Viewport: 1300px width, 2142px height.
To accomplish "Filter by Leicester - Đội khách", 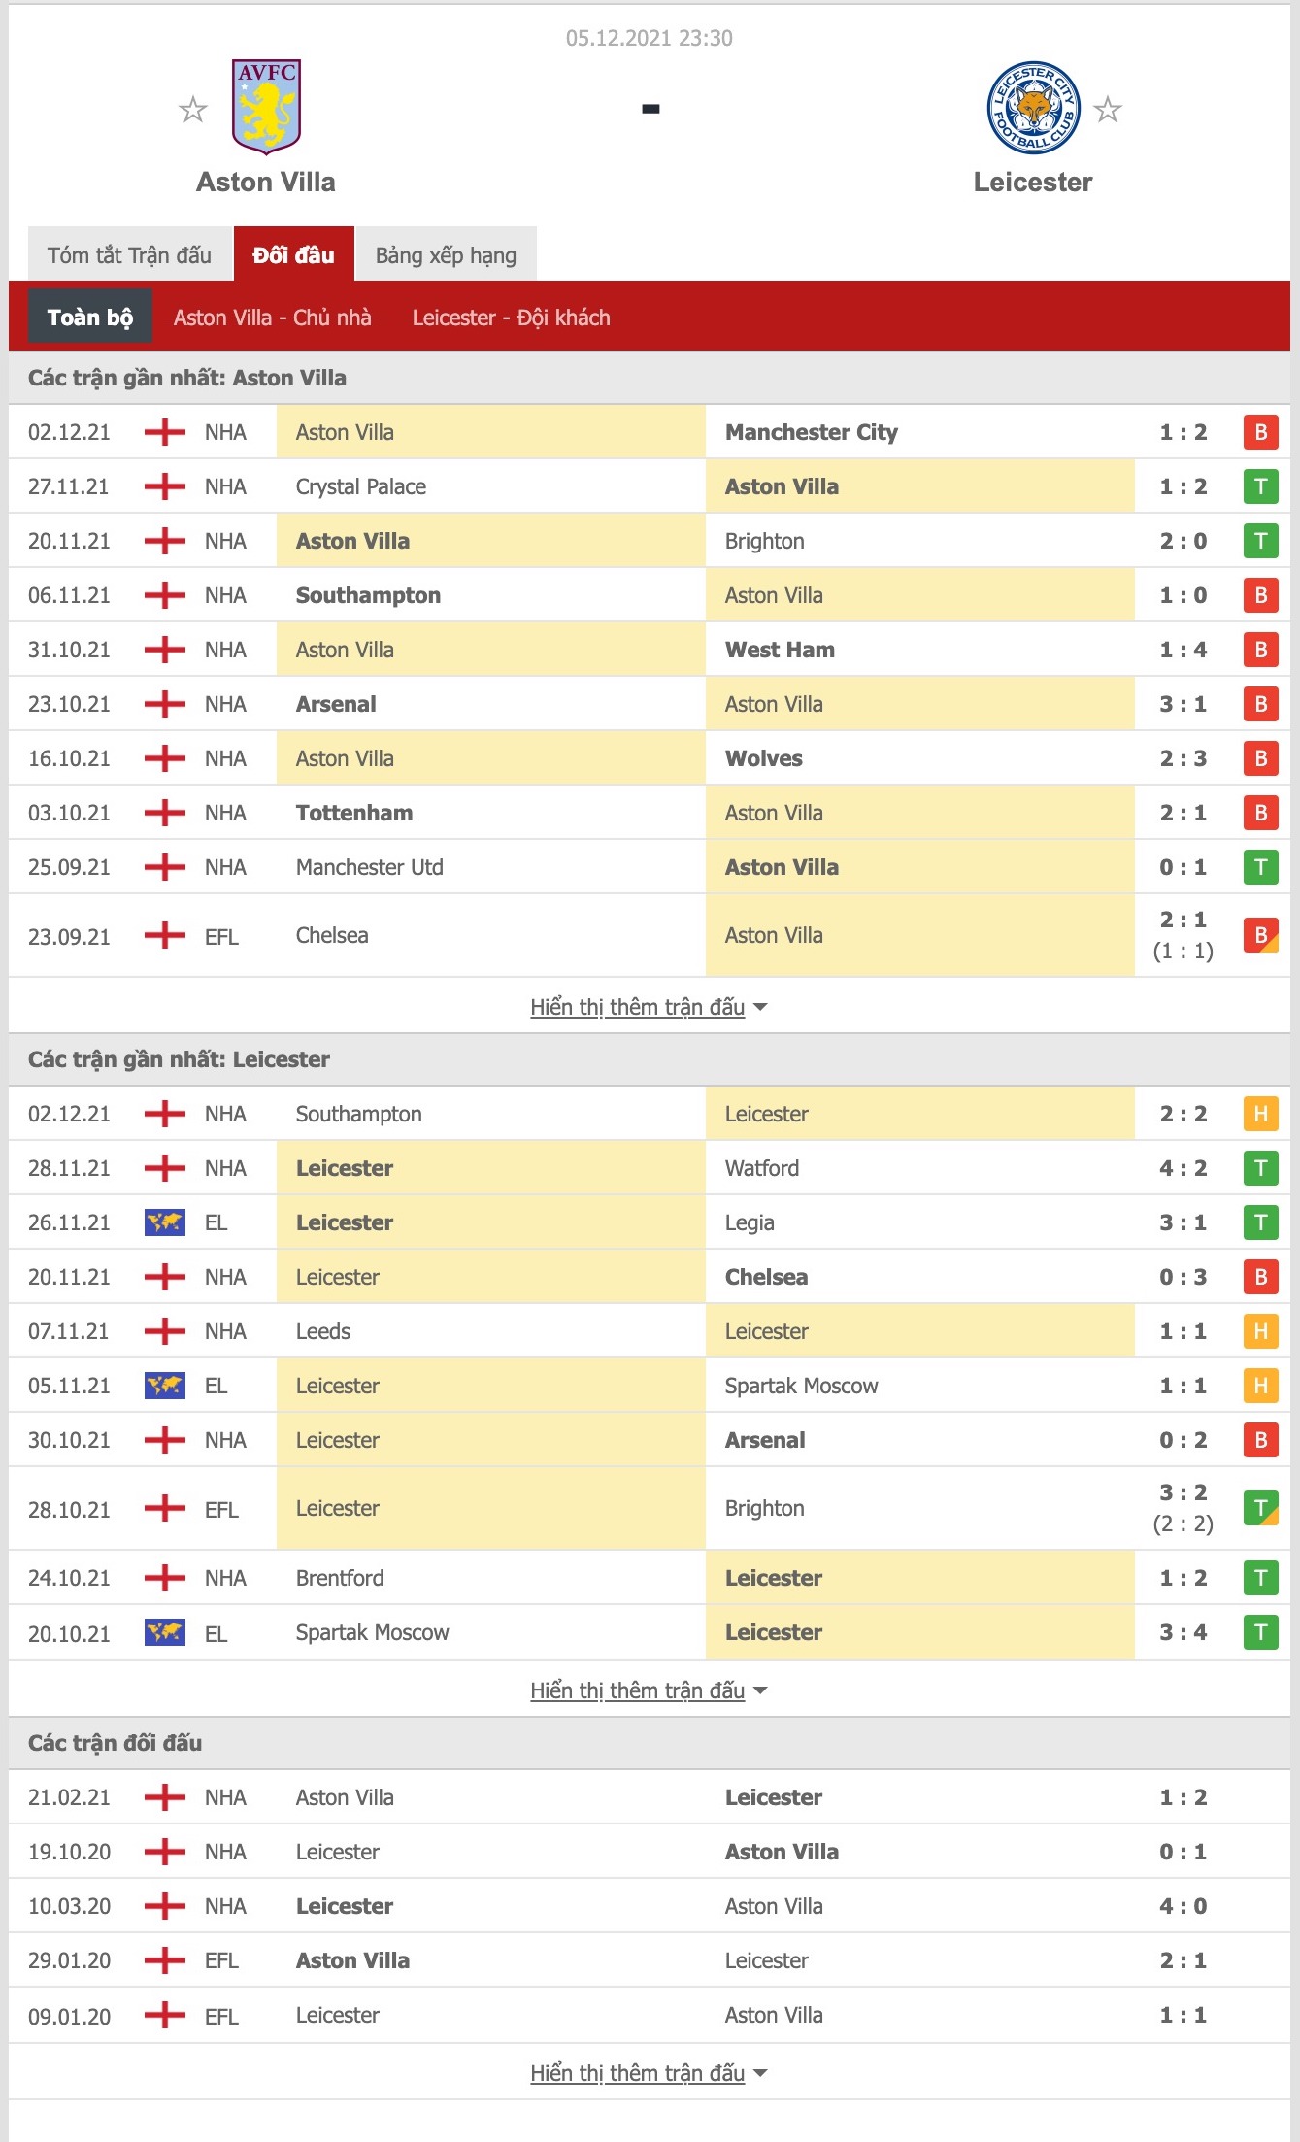I will point(512,318).
